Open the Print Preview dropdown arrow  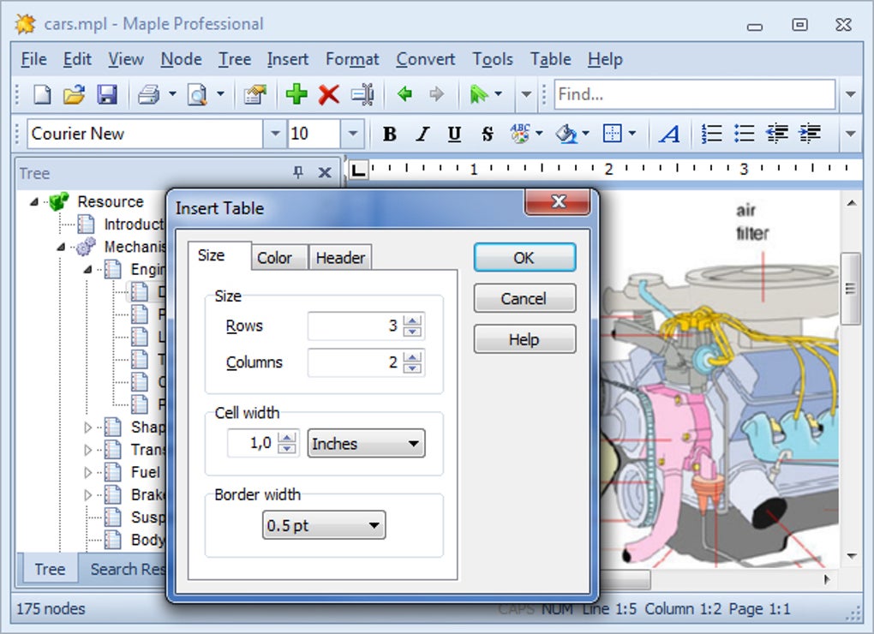pos(221,93)
